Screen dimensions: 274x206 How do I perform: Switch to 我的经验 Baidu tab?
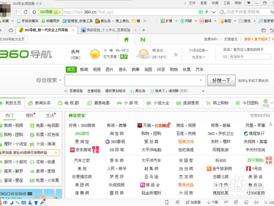(x=109, y=30)
